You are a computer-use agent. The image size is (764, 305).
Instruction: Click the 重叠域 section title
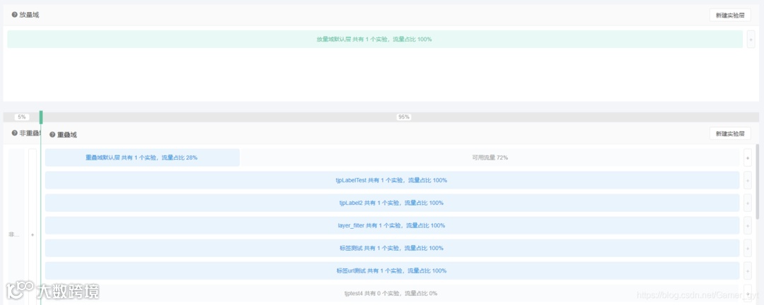67,135
